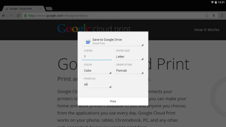Open the How it Works link
Viewport: 226px width, 127px height.
(x=207, y=29)
